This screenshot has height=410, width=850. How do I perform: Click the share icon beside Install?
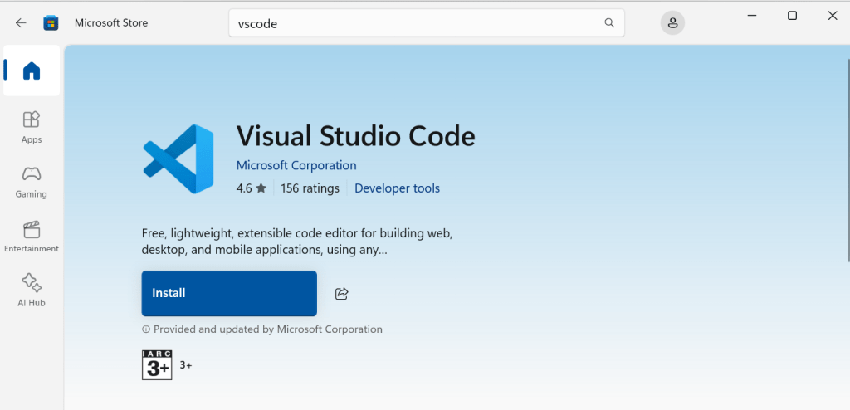(341, 294)
